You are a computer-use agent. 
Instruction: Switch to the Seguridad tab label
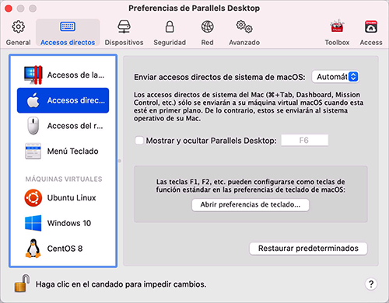click(x=170, y=43)
